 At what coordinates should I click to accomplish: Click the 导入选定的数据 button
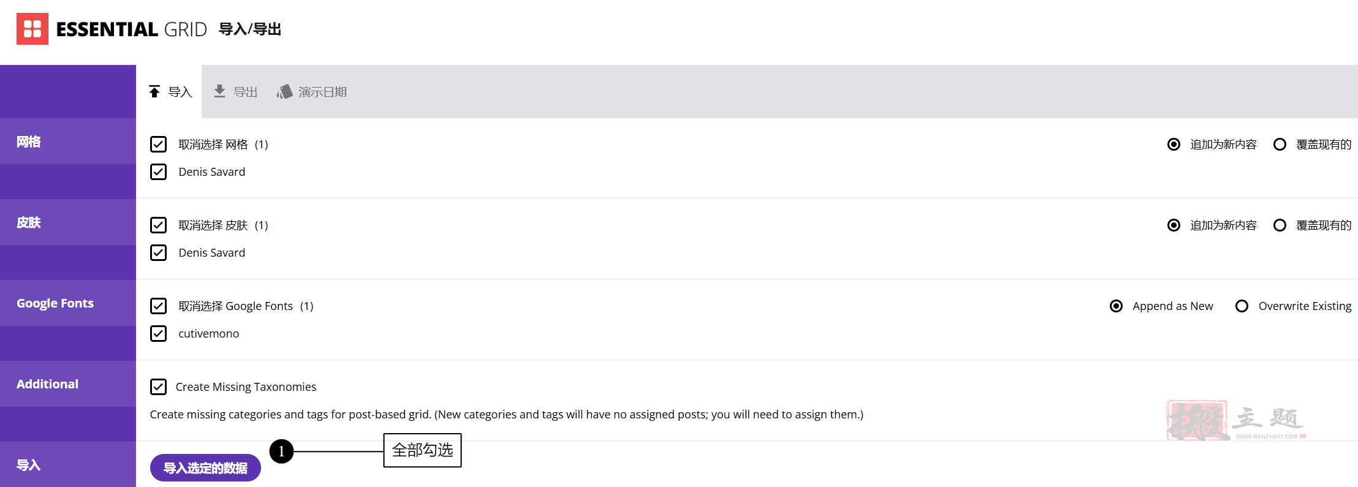click(x=205, y=468)
